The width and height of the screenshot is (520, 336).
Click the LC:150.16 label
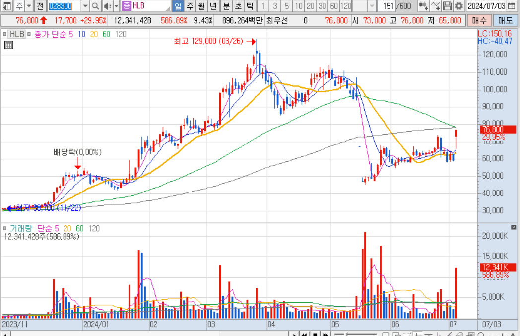pos(495,33)
